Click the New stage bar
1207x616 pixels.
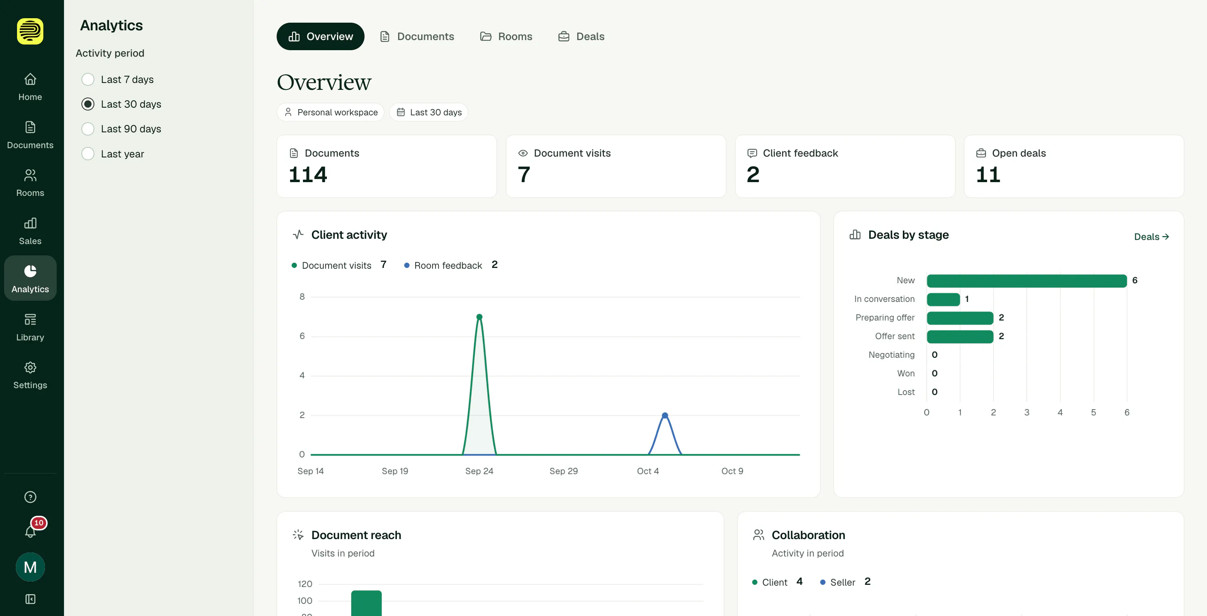1027,281
